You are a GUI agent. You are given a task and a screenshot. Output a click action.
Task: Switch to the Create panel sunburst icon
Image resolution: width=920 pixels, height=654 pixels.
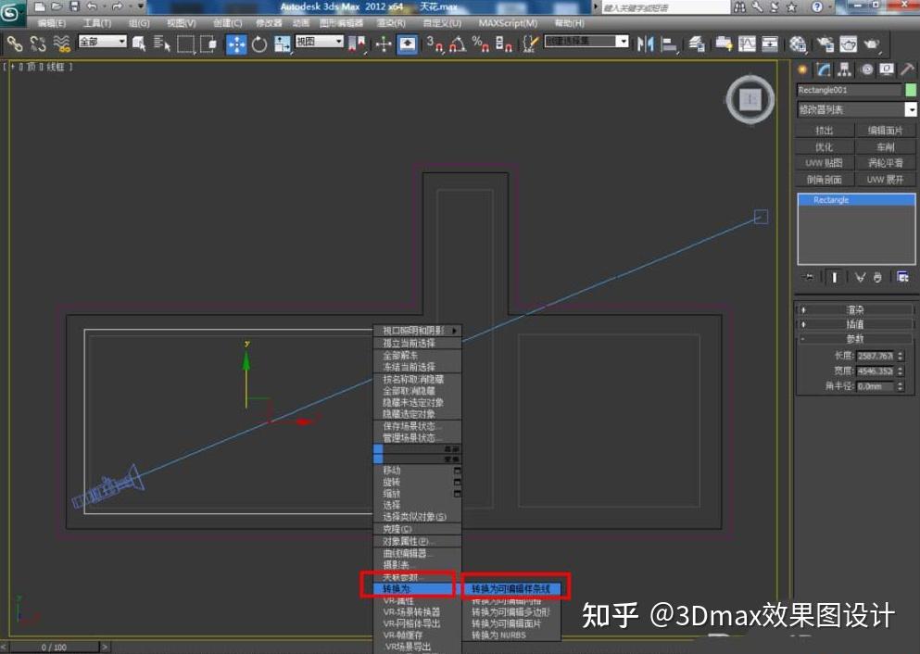click(801, 69)
